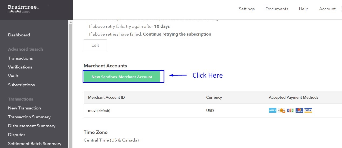Open the New Transaction page
The width and height of the screenshot is (342, 148).
pyautogui.click(x=25, y=108)
